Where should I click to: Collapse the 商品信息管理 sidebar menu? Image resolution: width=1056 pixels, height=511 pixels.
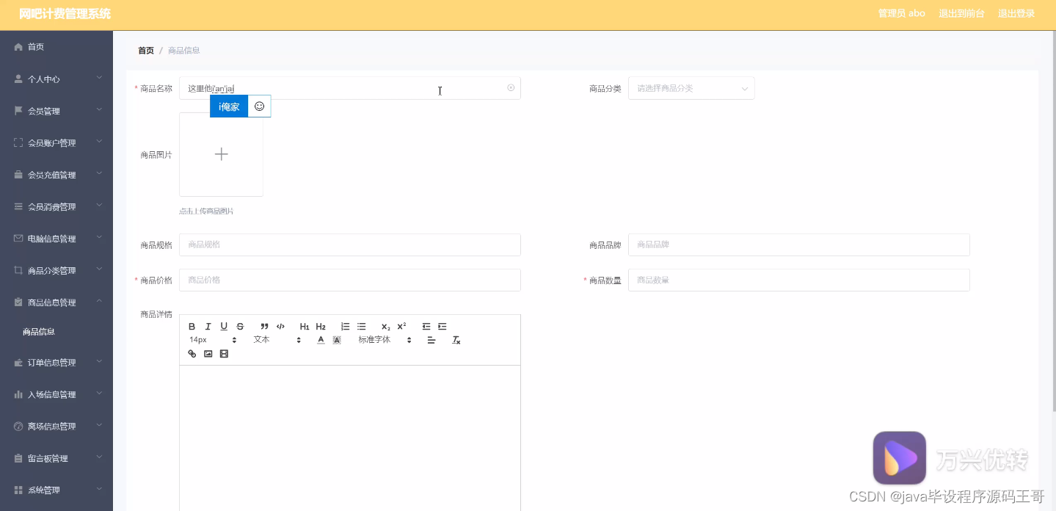[x=57, y=302]
